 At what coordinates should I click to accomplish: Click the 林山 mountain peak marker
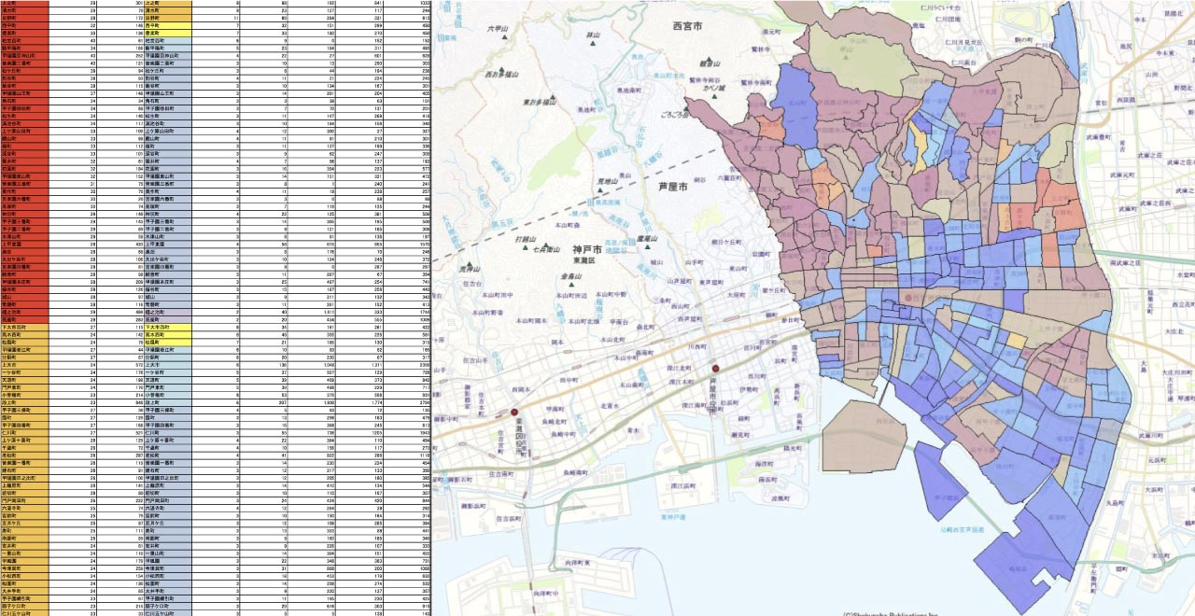pos(590,41)
